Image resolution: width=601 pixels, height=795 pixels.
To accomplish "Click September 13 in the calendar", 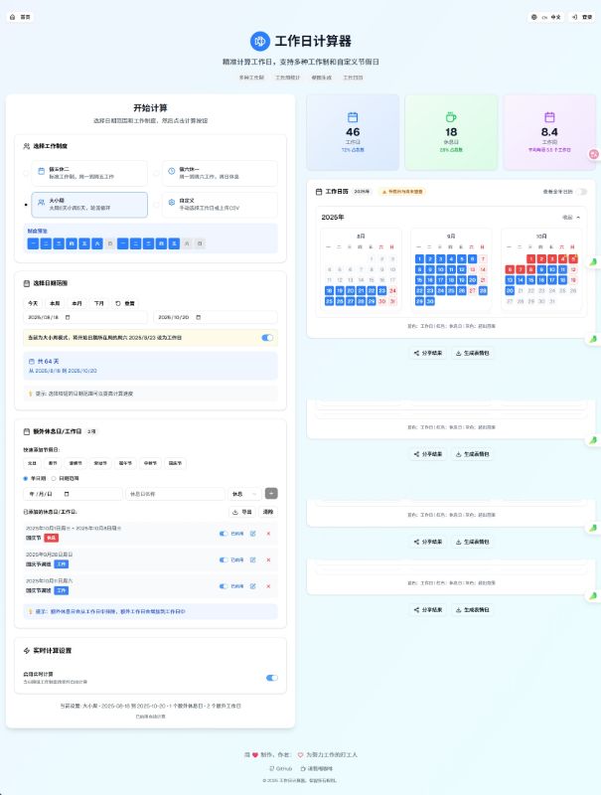I will 473,269.
